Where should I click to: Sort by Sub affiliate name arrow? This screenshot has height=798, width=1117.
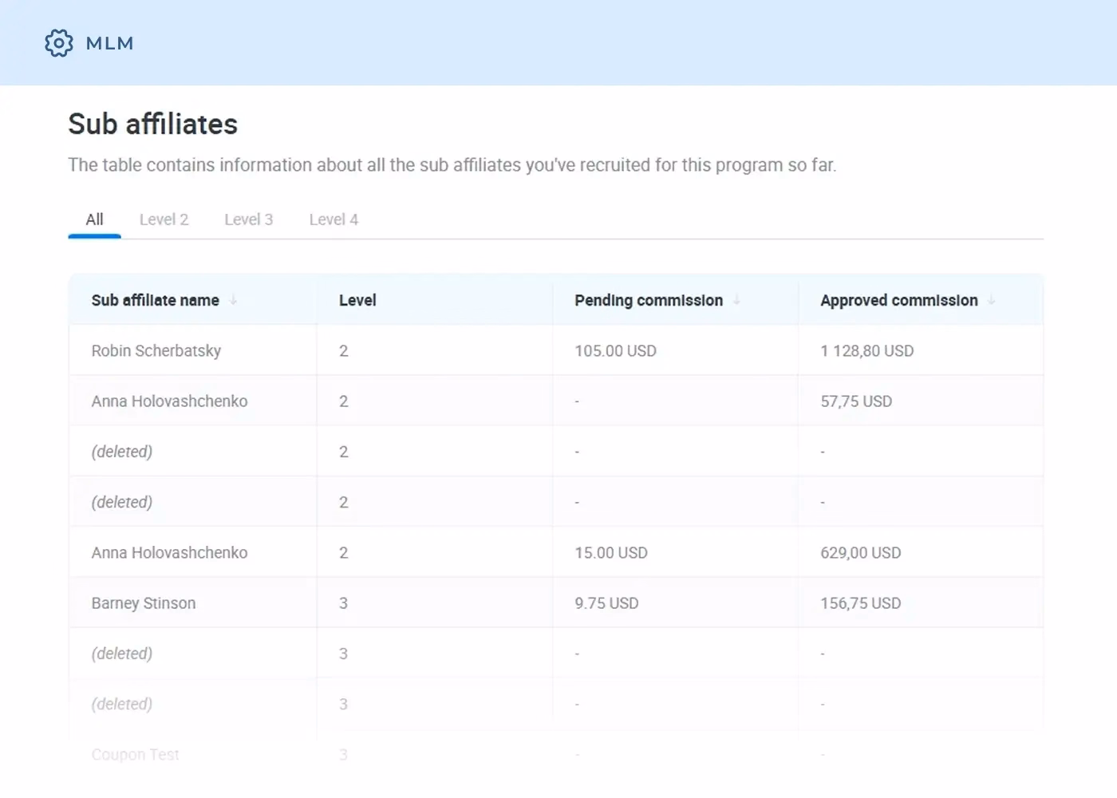[234, 301]
